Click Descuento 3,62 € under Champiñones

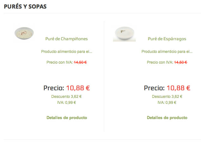pyautogui.click(x=66, y=97)
